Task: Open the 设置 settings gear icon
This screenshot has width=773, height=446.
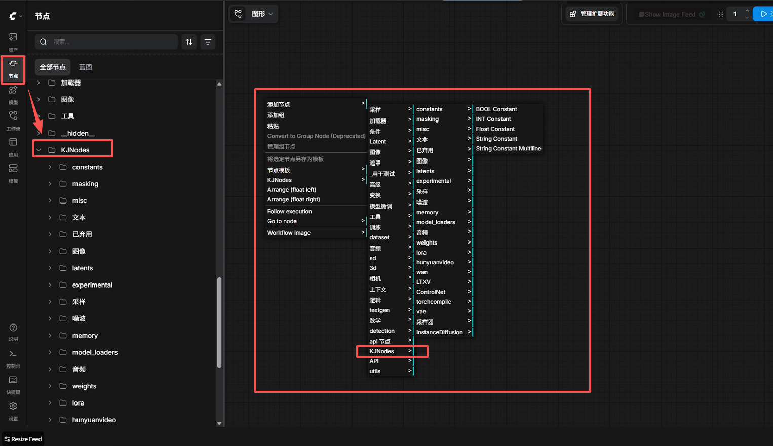Action: click(13, 411)
